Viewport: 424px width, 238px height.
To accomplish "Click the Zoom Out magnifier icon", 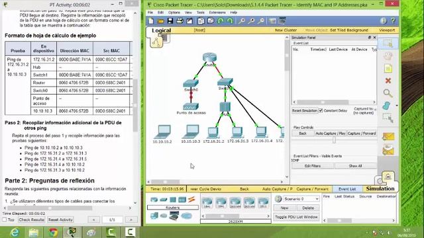I will [x=261, y=20].
